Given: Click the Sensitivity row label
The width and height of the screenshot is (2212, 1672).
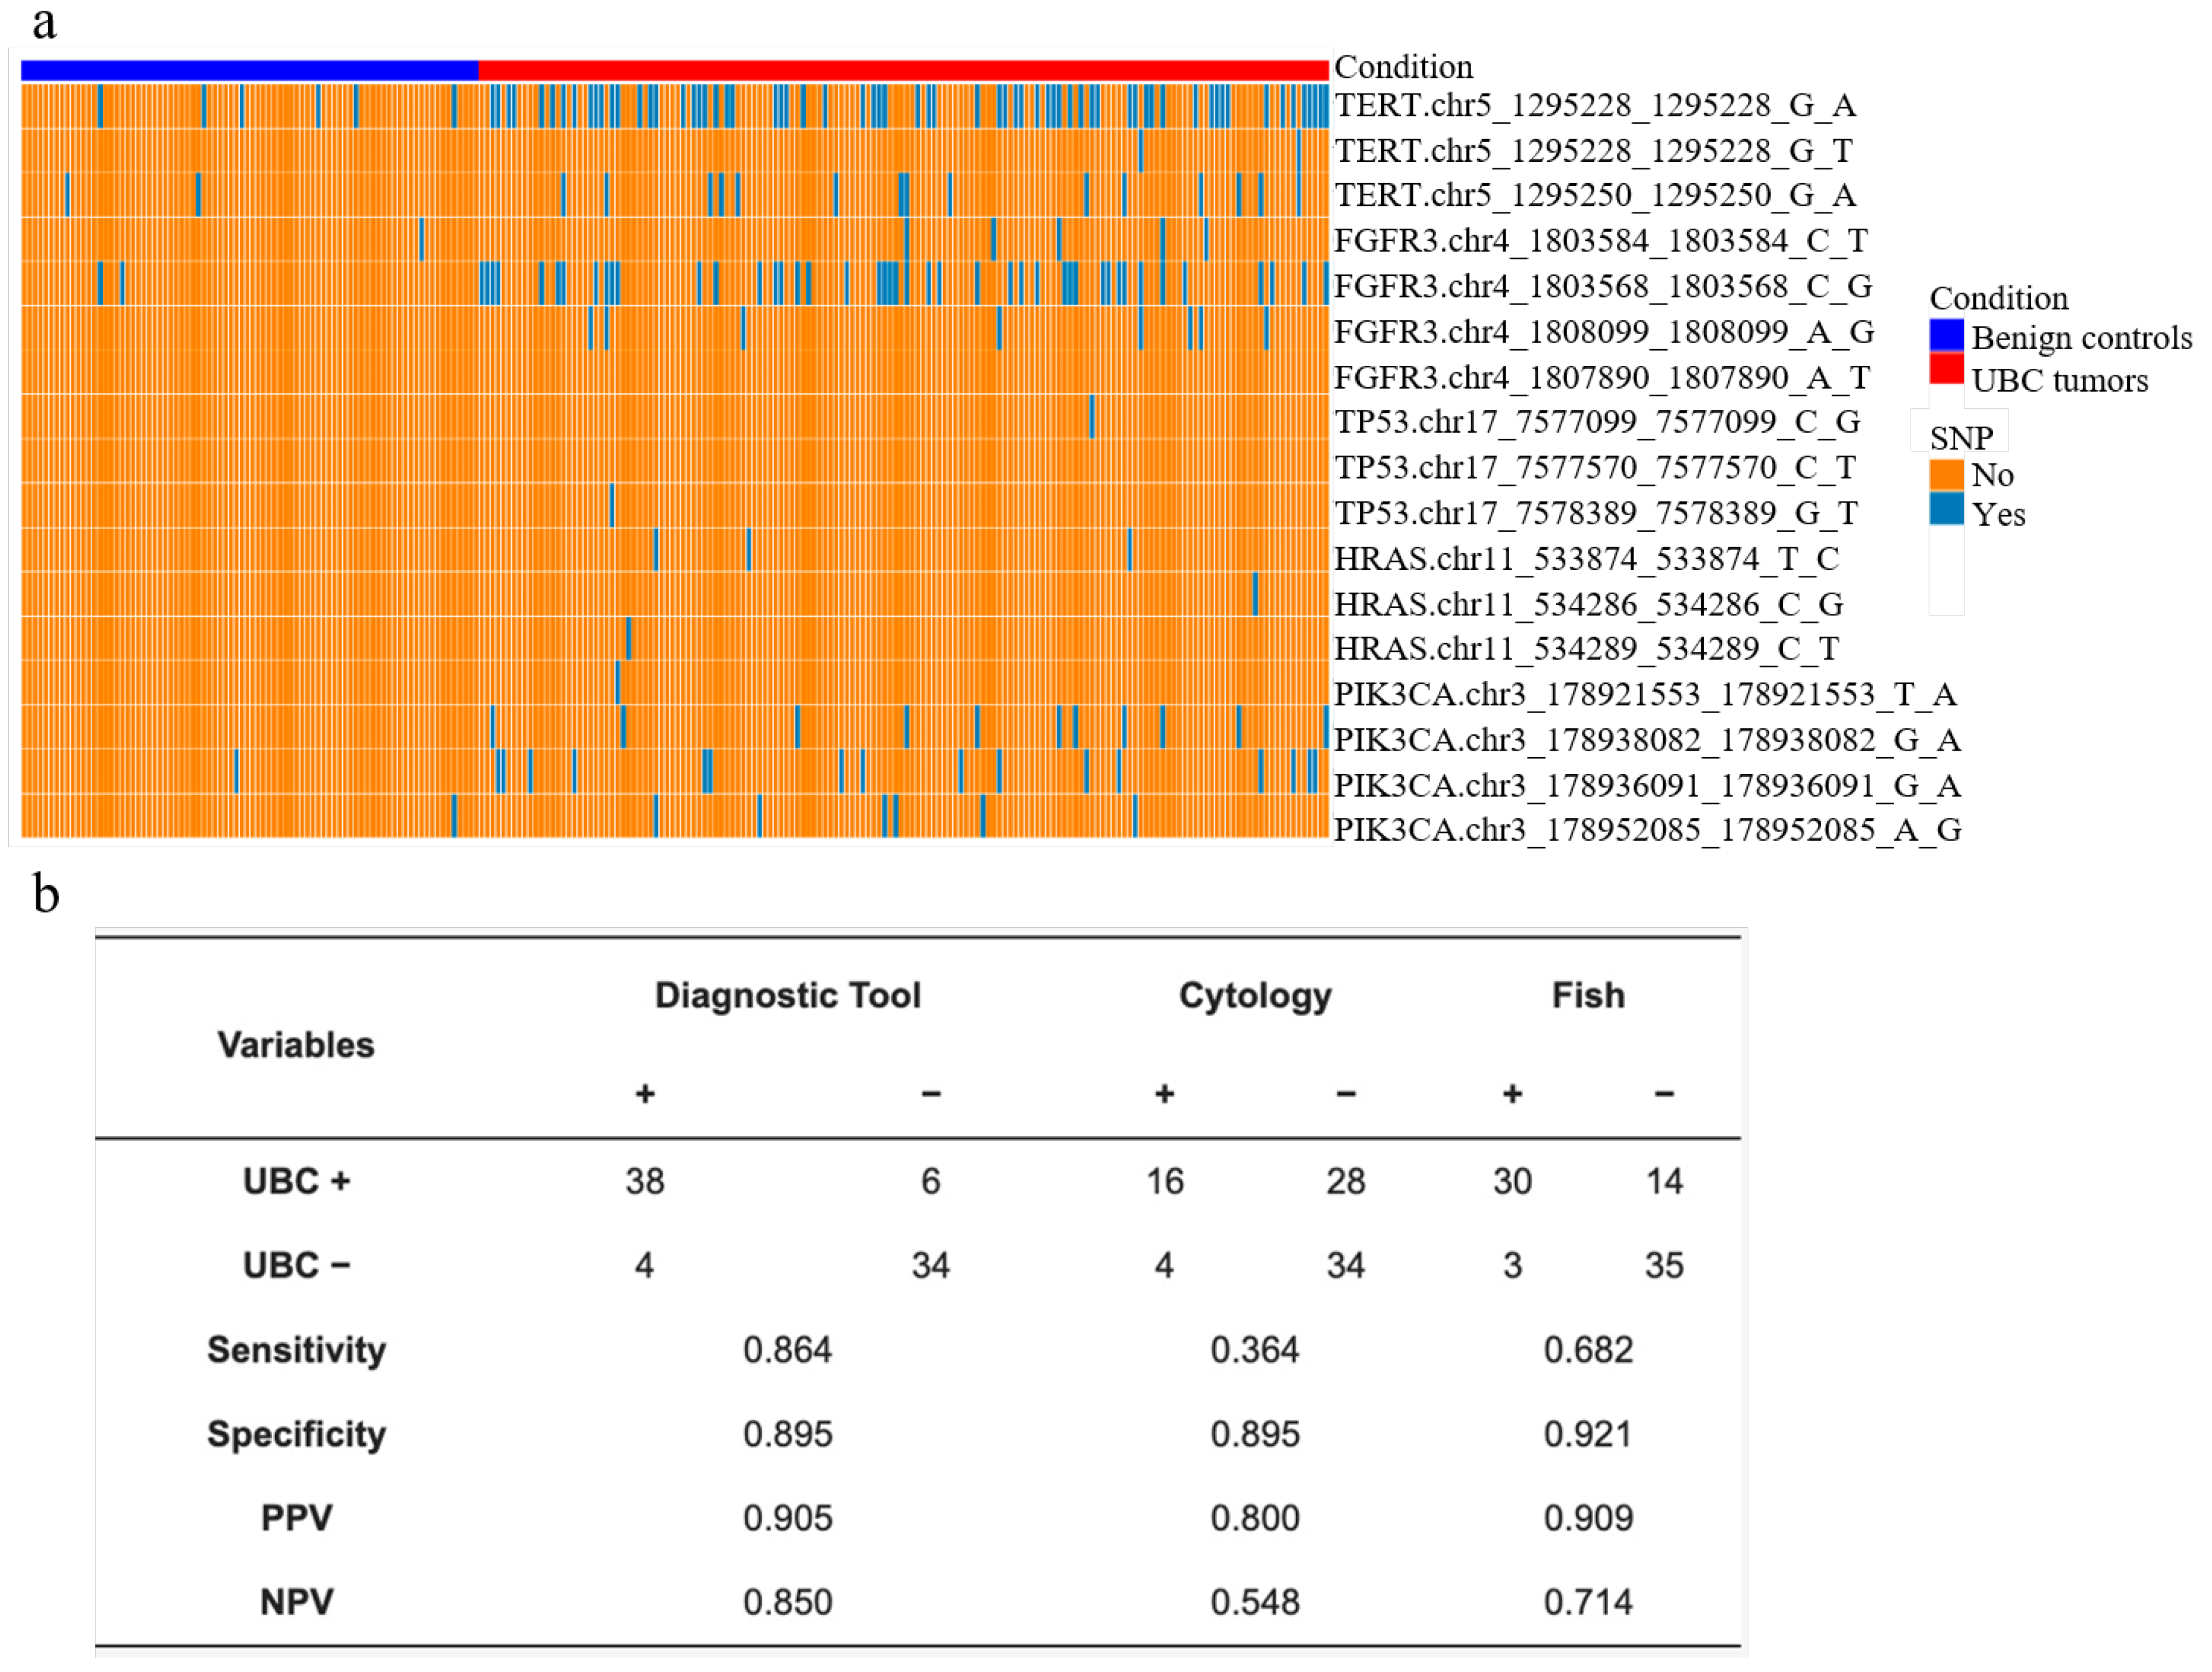Looking at the screenshot, I should pyautogui.click(x=296, y=1350).
